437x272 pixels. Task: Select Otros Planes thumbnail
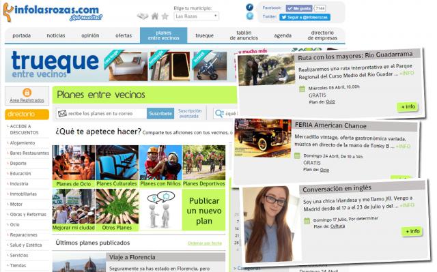(x=117, y=210)
